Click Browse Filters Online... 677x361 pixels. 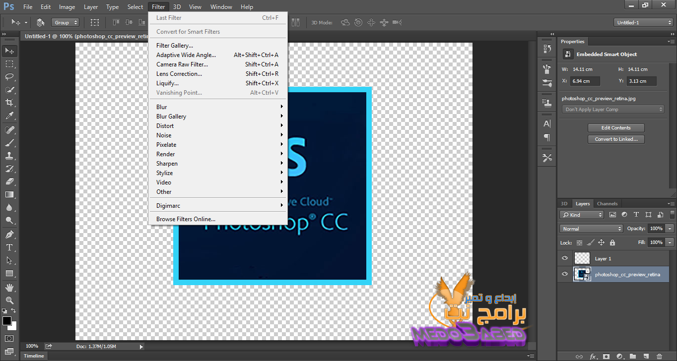click(218, 219)
